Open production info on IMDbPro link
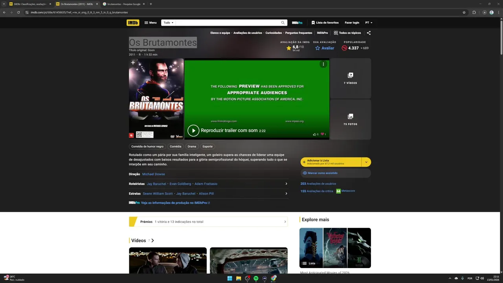 pos(175,203)
